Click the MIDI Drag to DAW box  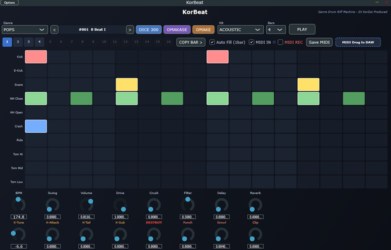tap(358, 42)
